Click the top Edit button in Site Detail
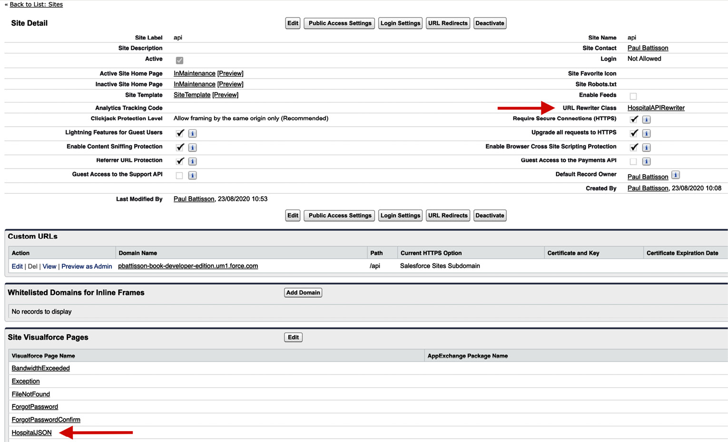728x442 pixels. click(293, 23)
